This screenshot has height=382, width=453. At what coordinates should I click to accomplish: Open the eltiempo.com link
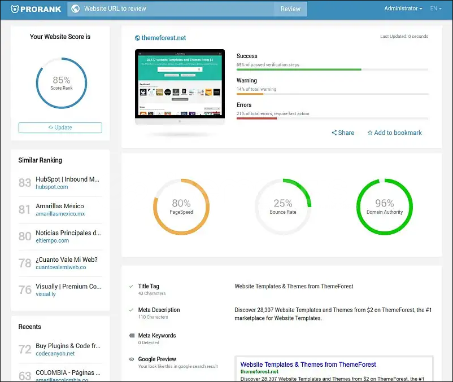click(x=53, y=240)
